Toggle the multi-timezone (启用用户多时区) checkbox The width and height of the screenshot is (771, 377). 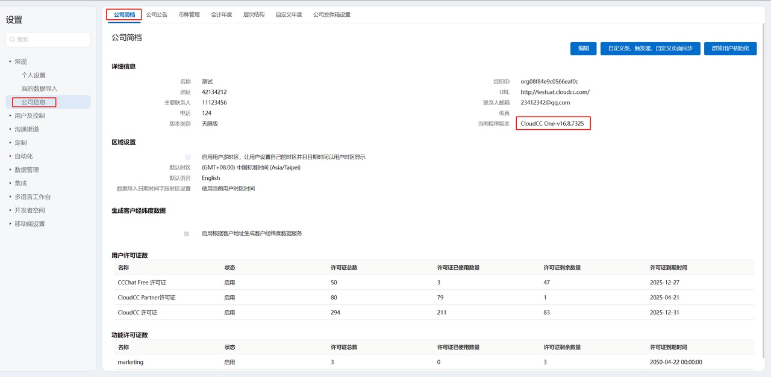[x=188, y=157]
